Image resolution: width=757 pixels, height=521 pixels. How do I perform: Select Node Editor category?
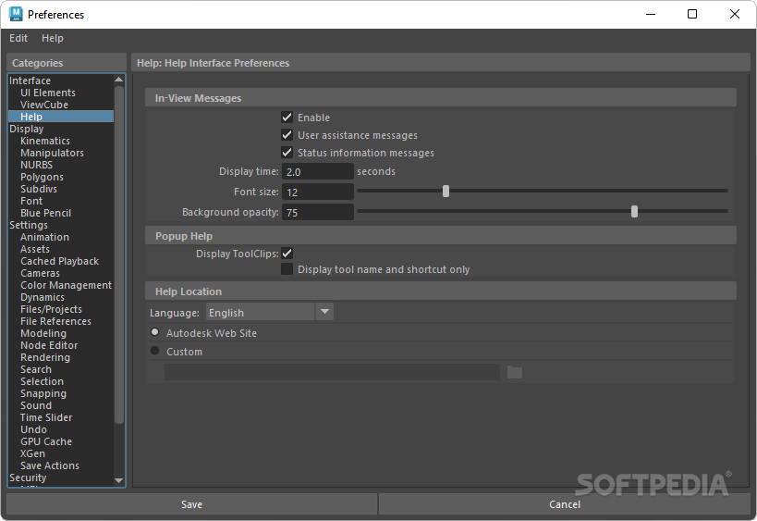click(49, 345)
